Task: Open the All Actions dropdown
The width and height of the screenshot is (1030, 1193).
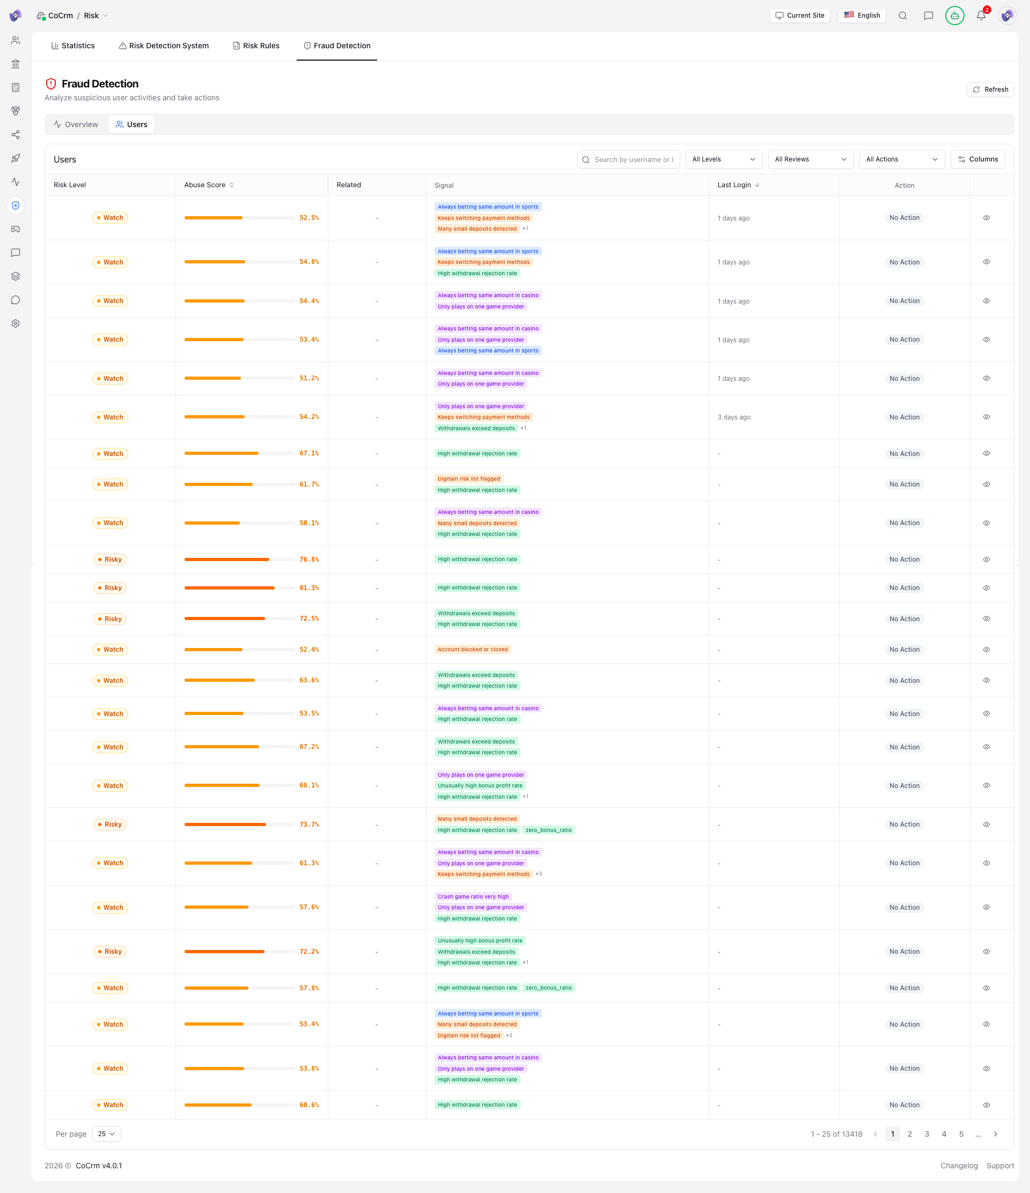Action: point(902,159)
